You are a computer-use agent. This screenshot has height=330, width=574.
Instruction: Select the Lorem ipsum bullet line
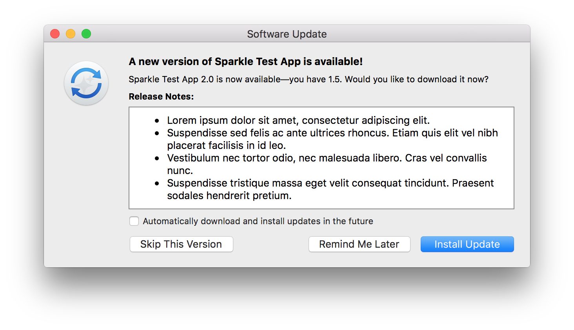[x=298, y=120]
